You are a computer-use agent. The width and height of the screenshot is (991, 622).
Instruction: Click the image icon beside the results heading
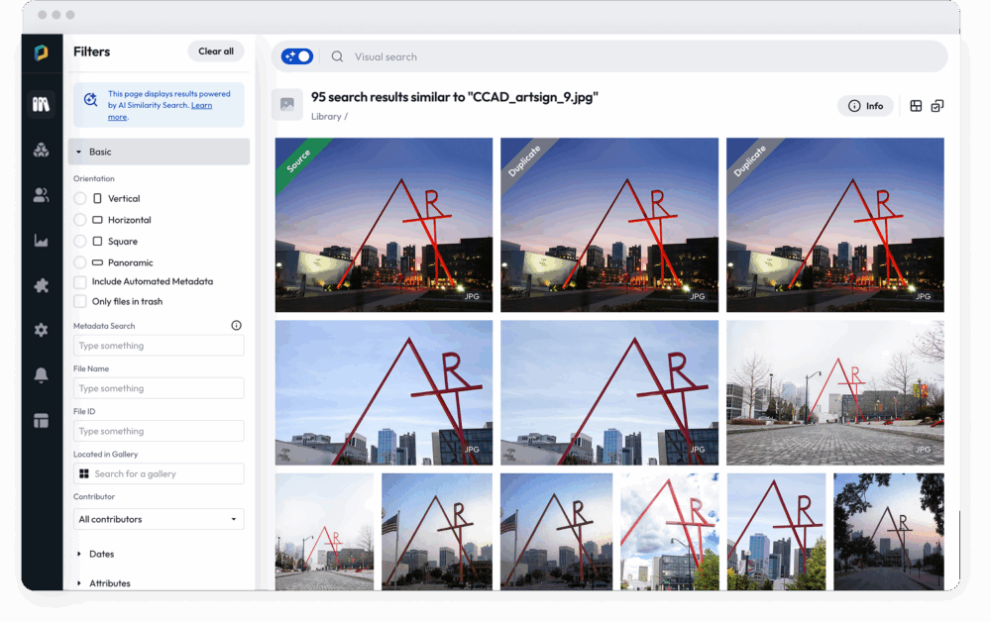pos(287,104)
